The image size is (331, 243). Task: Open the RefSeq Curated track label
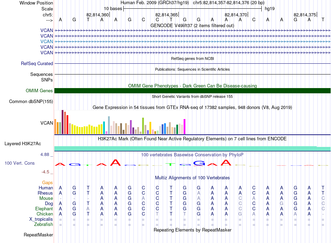pos(37,63)
